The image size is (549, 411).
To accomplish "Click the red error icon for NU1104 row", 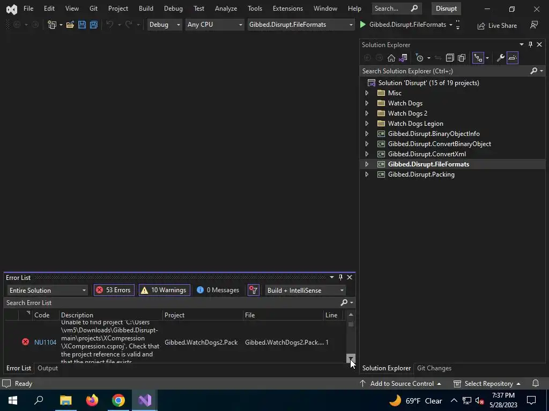I will coord(26,342).
